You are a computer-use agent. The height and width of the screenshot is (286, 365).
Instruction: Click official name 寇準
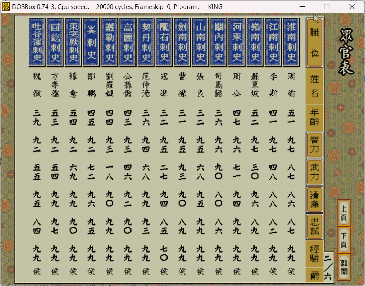164,85
